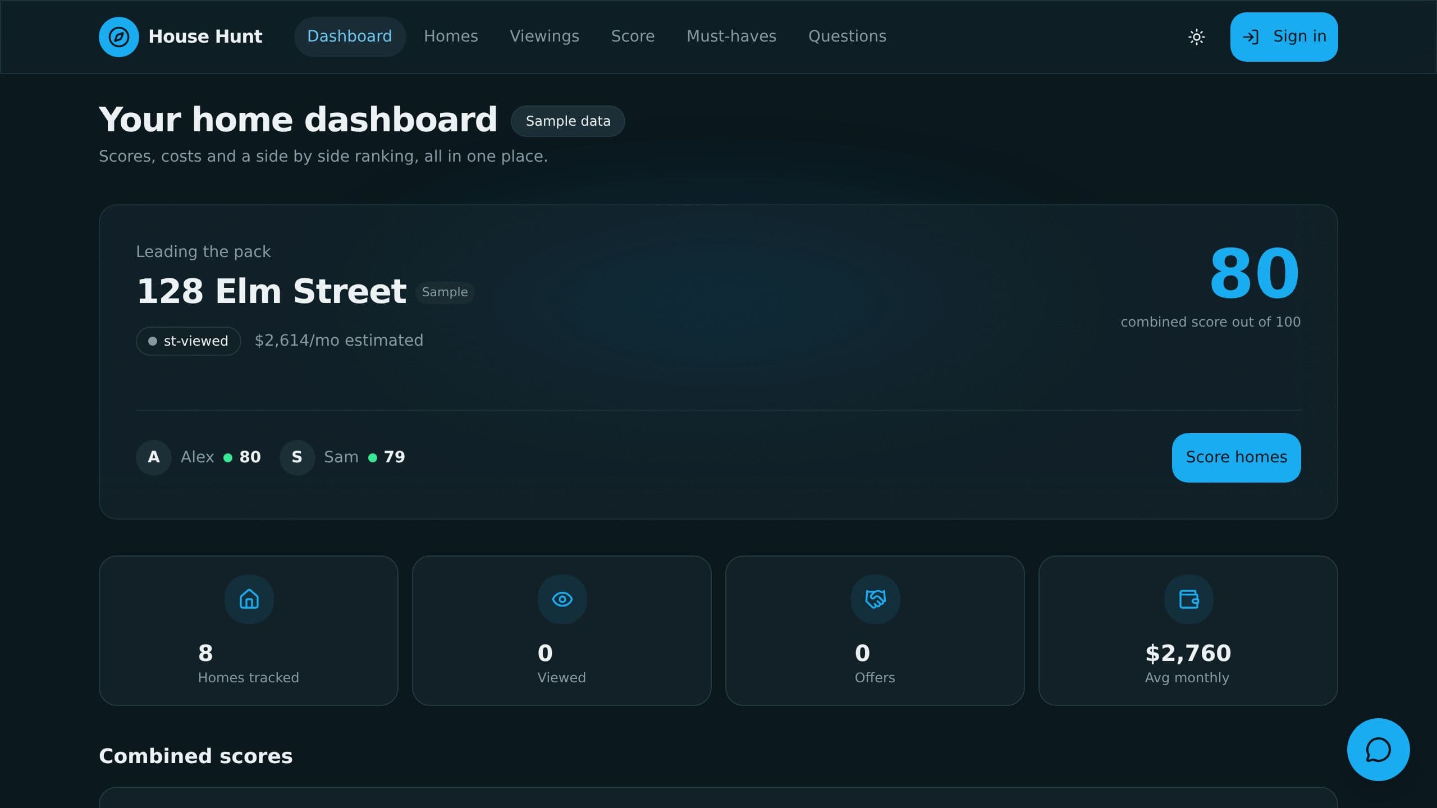Click the Sign in button
The image size is (1437, 808).
coord(1284,37)
